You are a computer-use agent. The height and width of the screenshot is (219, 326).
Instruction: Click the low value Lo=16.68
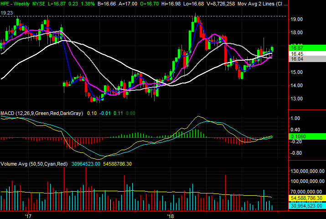[x=194, y=4]
